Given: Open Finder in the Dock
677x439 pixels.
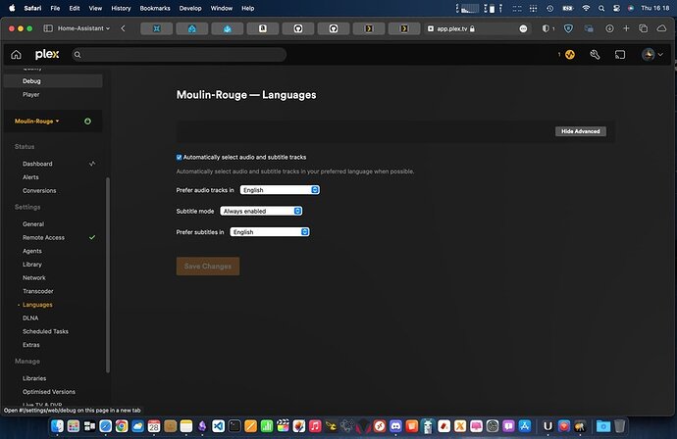Looking at the screenshot, I should (x=57, y=426).
